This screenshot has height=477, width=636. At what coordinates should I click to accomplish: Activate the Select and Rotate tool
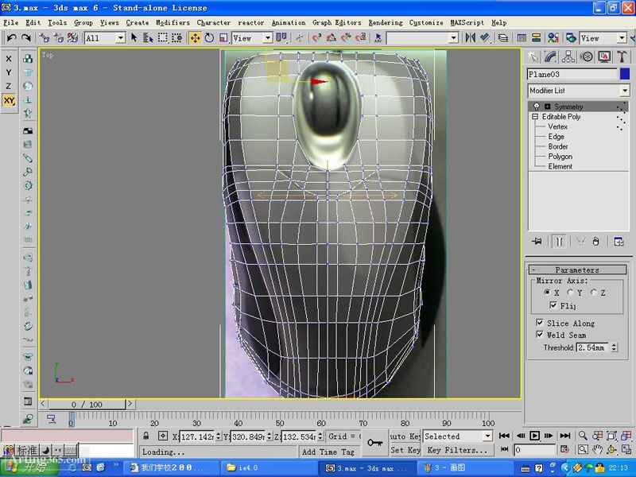pyautogui.click(x=208, y=37)
